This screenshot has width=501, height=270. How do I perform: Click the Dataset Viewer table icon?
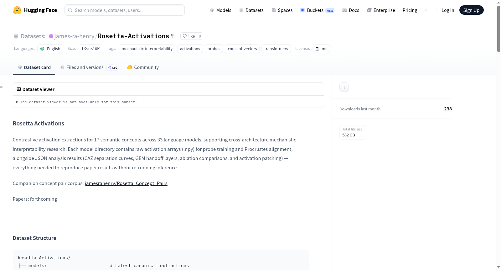tap(19, 89)
